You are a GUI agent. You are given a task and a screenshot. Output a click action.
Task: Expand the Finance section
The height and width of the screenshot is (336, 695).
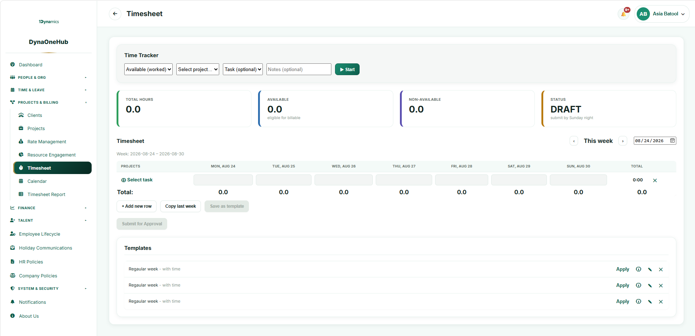(x=49, y=208)
